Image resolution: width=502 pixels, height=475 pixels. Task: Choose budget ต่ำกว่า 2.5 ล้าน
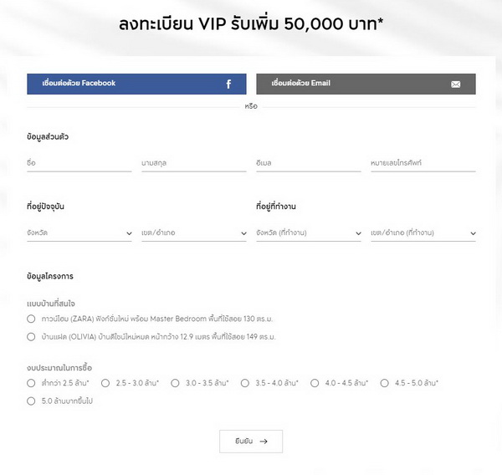click(31, 383)
